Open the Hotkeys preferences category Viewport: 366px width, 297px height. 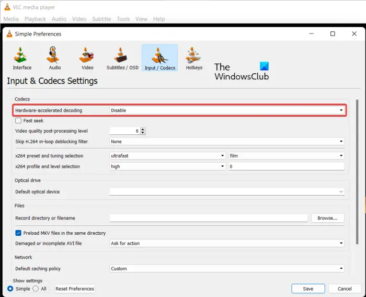pos(194,59)
